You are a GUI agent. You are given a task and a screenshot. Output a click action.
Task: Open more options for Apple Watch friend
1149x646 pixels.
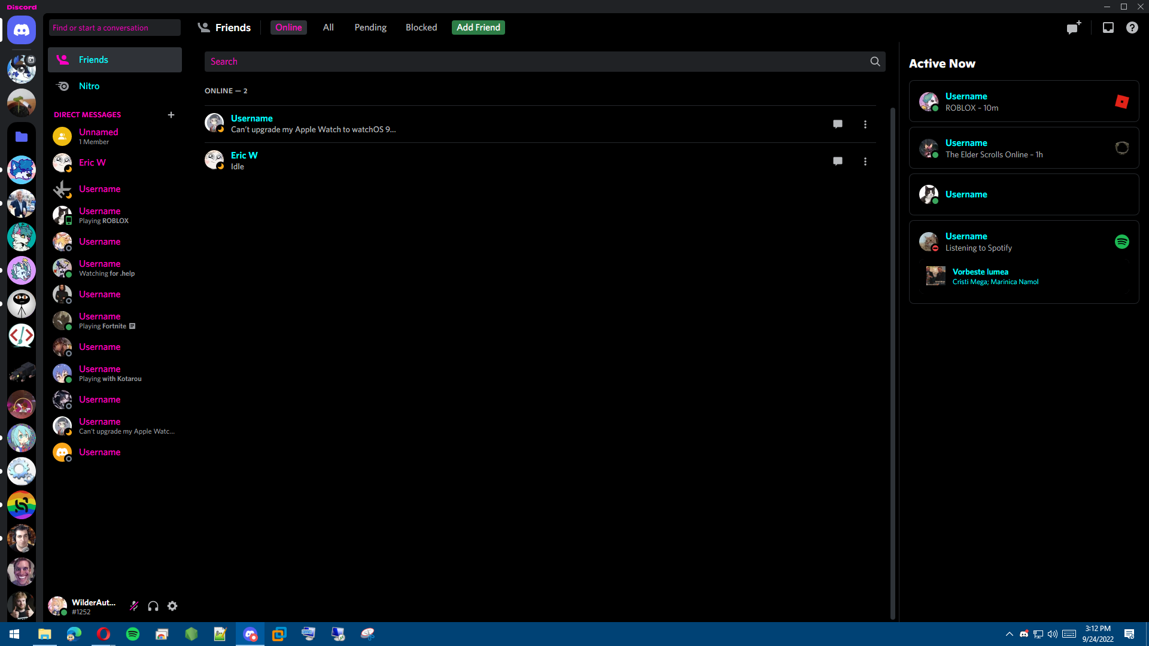[x=865, y=124]
